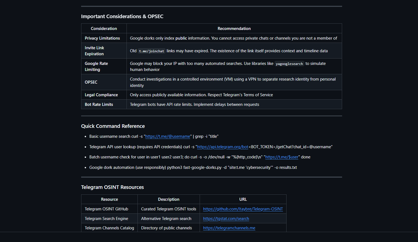Click the Important Considerations & OPSEC heading
Image resolution: width=418 pixels, height=242 pixels.
(x=122, y=16)
